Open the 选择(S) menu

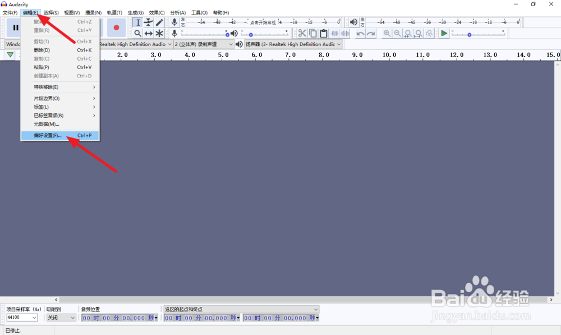click(x=51, y=12)
